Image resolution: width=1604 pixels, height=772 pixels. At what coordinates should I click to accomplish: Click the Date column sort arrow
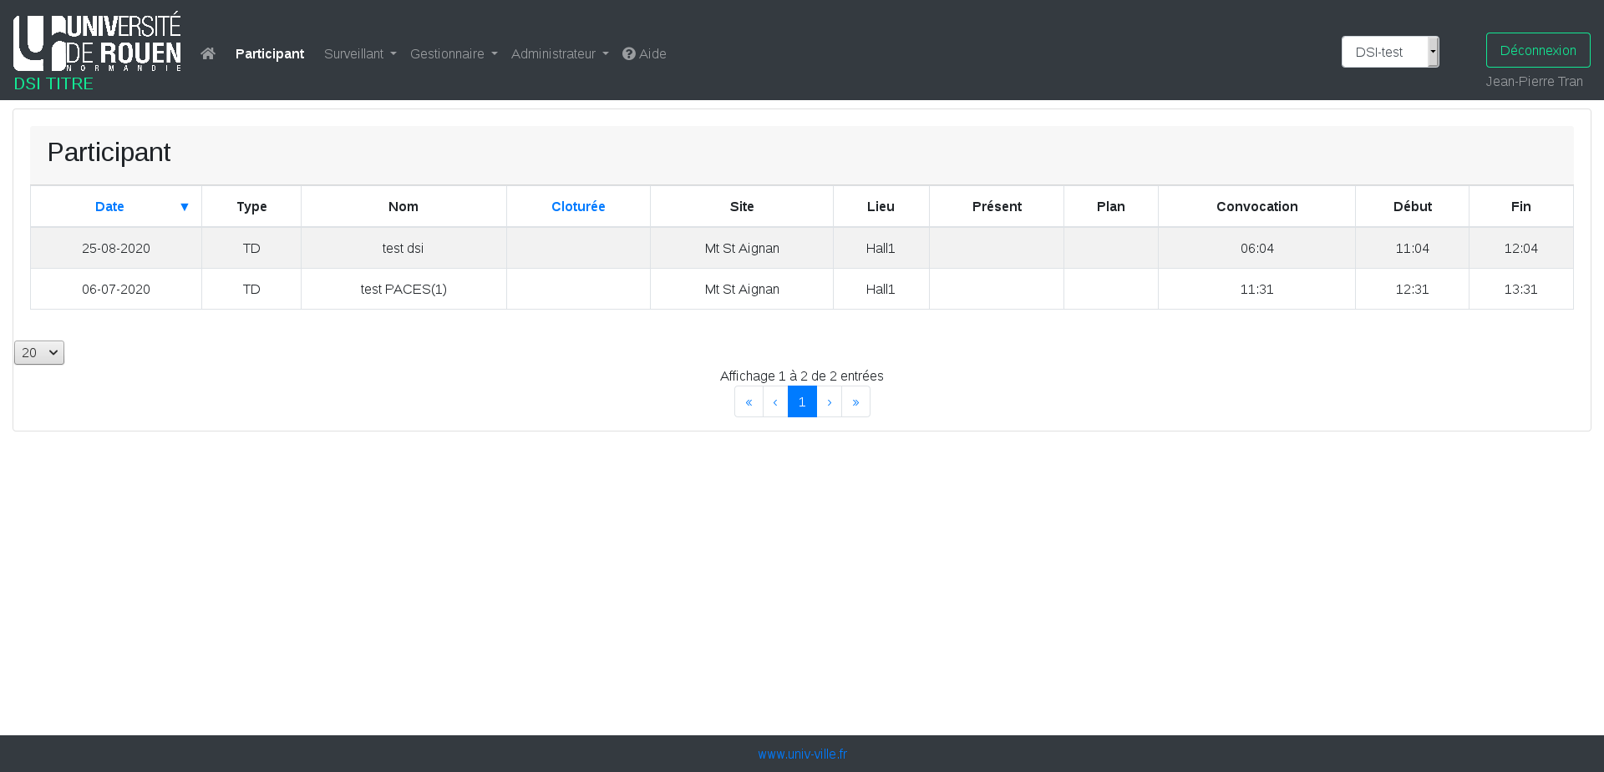tap(185, 207)
